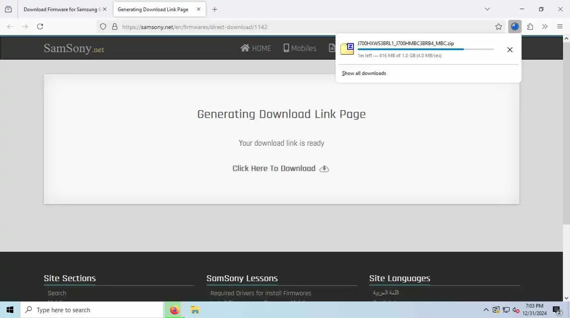Show hidden system tray icons
The width and height of the screenshot is (570, 318).
[486, 310]
